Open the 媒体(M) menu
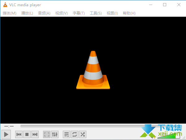 point(10,13)
